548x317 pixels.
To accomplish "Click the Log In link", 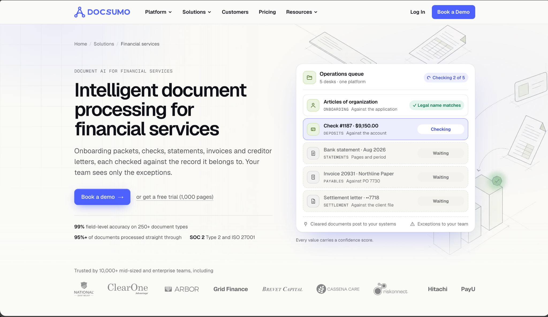I will pyautogui.click(x=417, y=12).
